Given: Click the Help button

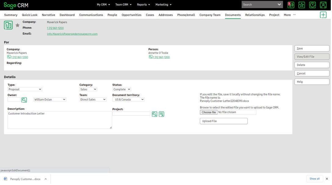Looking at the screenshot, I should pos(312,82).
